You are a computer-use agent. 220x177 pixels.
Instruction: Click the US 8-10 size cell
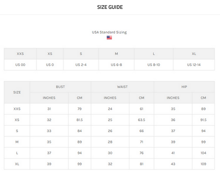[154, 65]
